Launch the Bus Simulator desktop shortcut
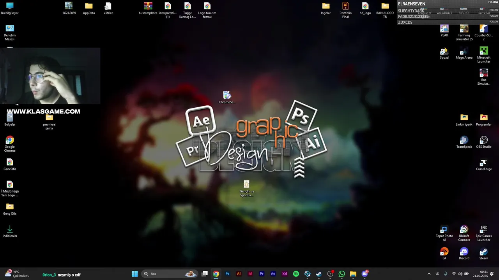 pyautogui.click(x=484, y=77)
